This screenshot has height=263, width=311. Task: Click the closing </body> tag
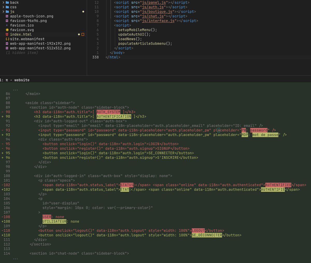[x=117, y=53]
